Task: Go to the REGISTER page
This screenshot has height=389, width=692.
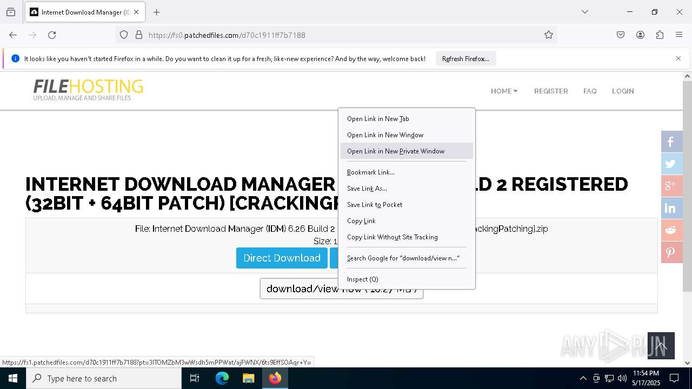Action: tap(551, 91)
